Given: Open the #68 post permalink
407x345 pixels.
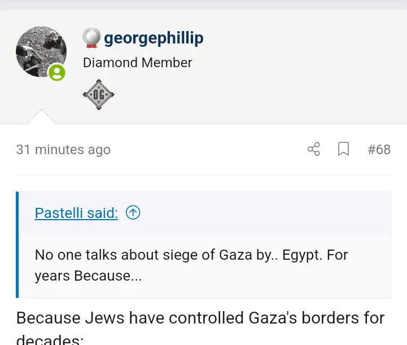Looking at the screenshot, I should tap(379, 150).
